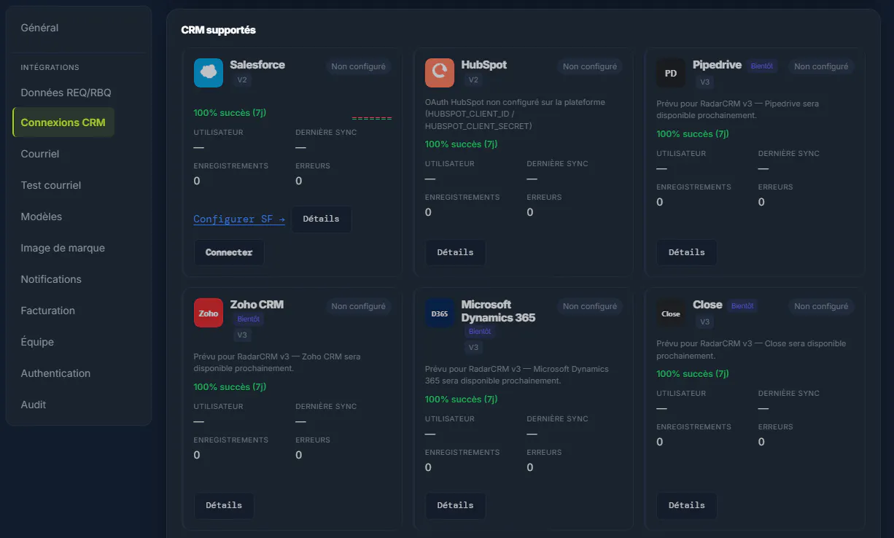The image size is (894, 538).
Task: Go to Notifications settings
Action: pos(51,279)
